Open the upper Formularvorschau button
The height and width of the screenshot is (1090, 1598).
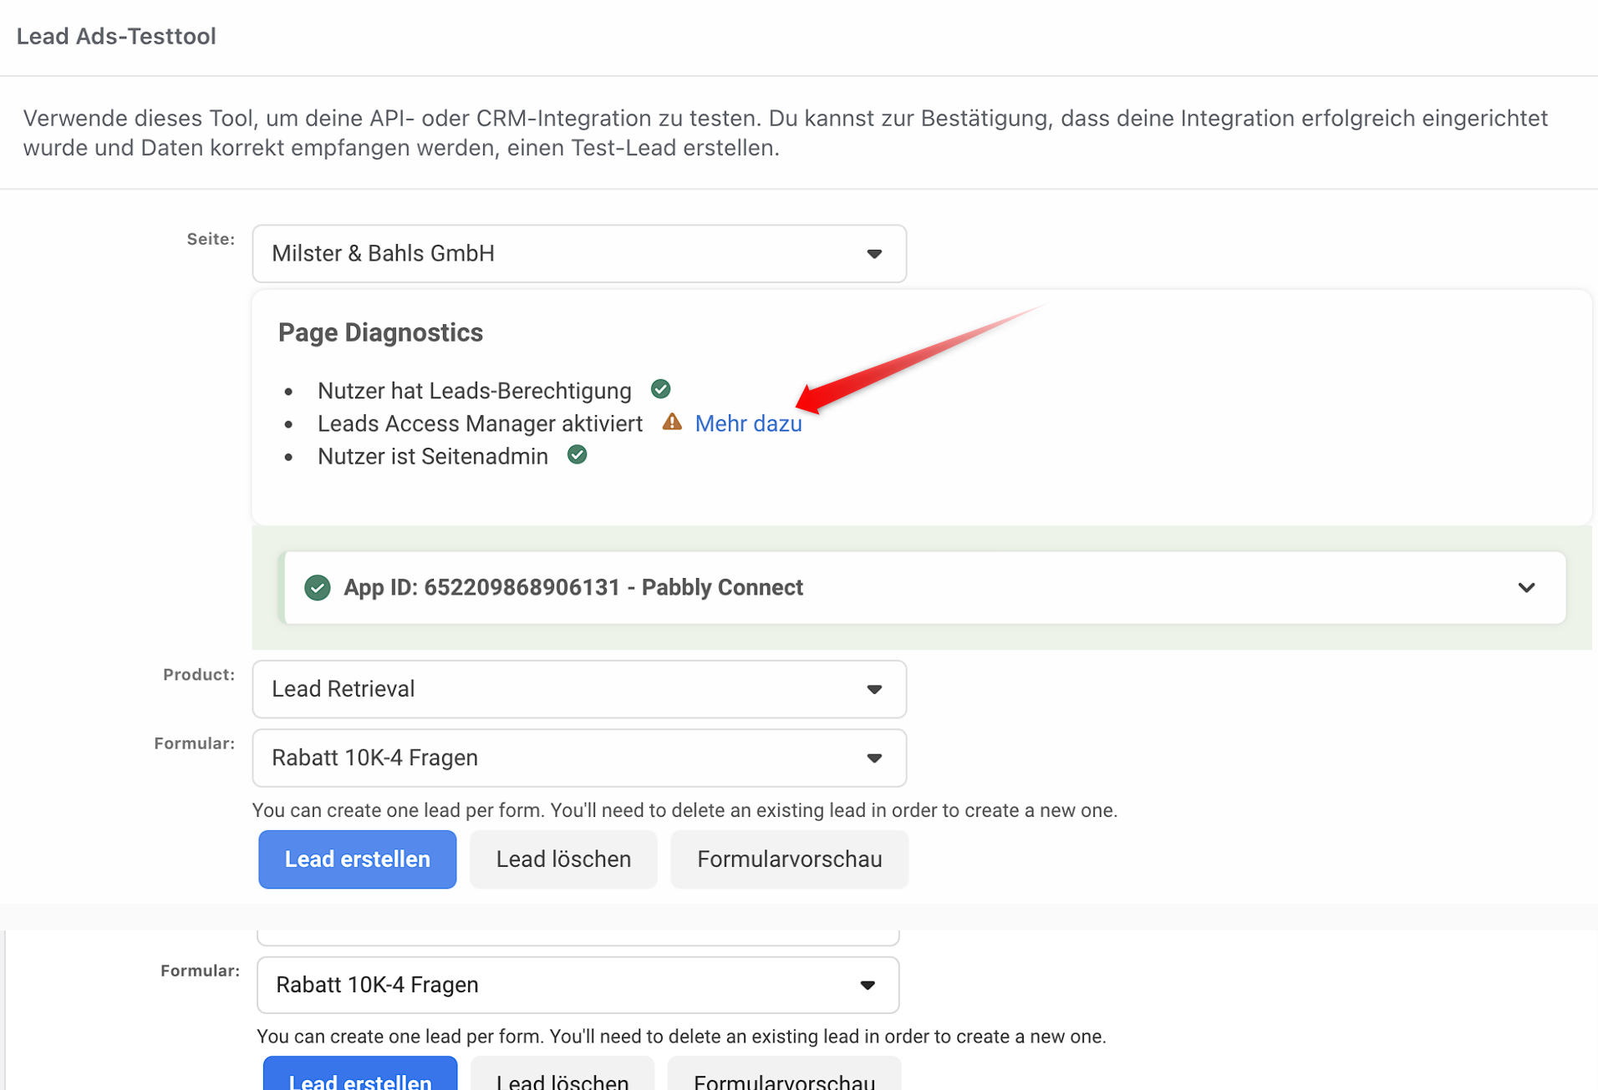(789, 859)
